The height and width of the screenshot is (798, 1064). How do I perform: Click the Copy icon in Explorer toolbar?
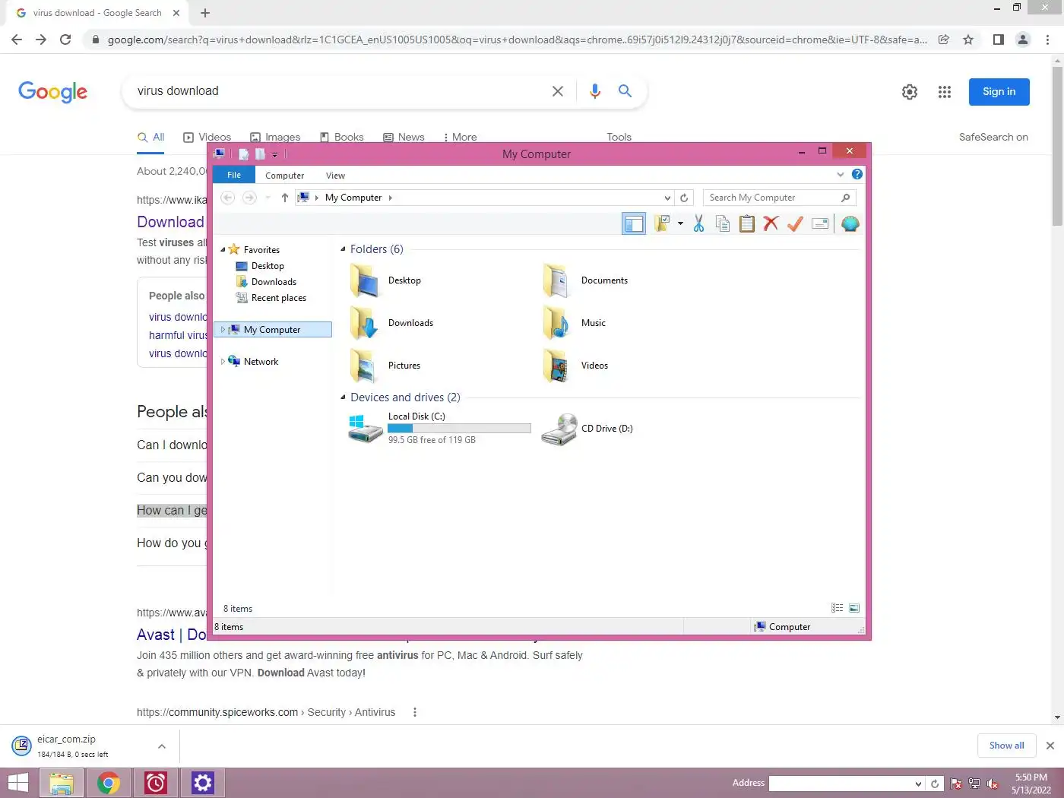tap(723, 223)
